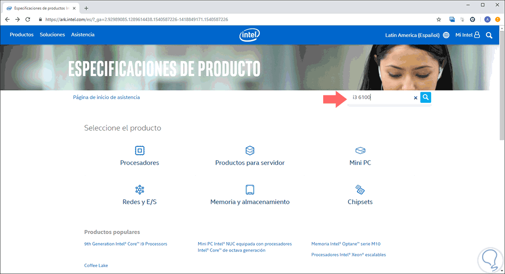Click the blue search magnifier button
The height and width of the screenshot is (274, 505).
point(426,97)
